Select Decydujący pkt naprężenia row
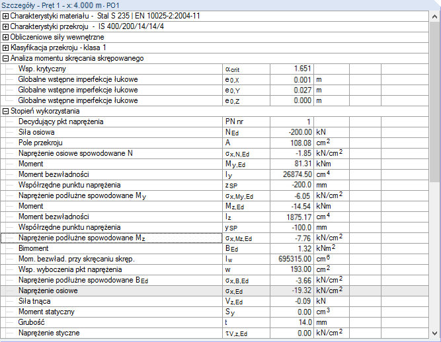The width and height of the screenshot is (441, 342). (215, 122)
